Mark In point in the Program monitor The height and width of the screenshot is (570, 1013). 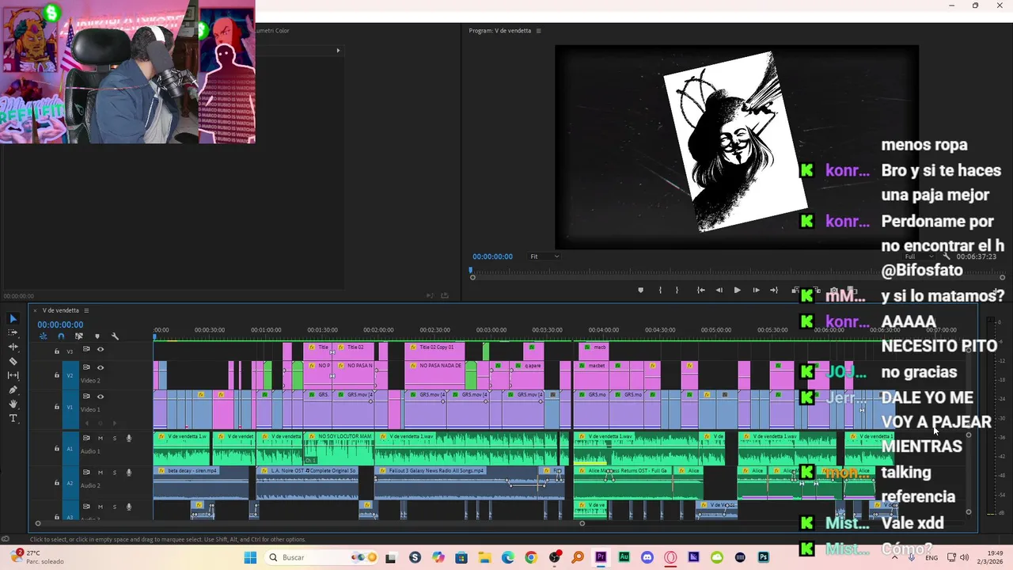(x=660, y=291)
